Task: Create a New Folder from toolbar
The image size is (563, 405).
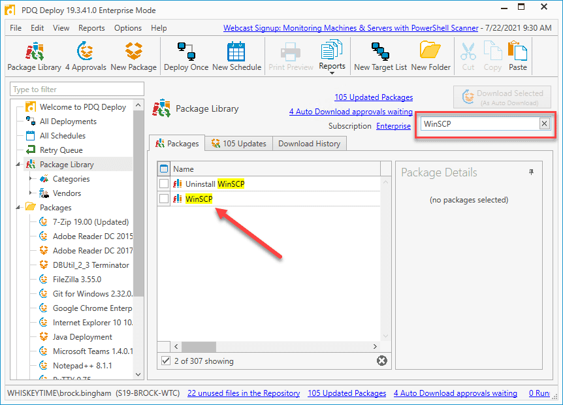Action: tap(430, 57)
